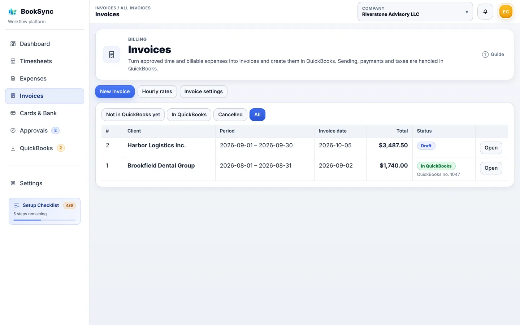Click the QuickBooks no. 1047 text
The height and width of the screenshot is (325, 520).
[438, 174]
